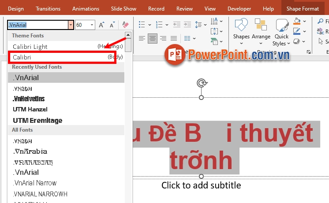
Task: Clear all formatting with the eraser icon
Action: pyautogui.click(x=125, y=25)
